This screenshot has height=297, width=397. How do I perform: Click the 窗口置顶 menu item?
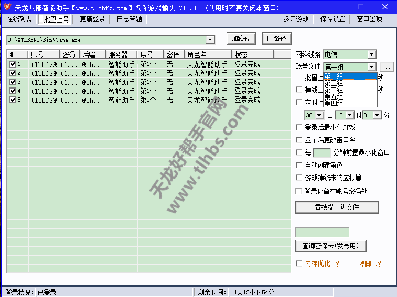369,19
